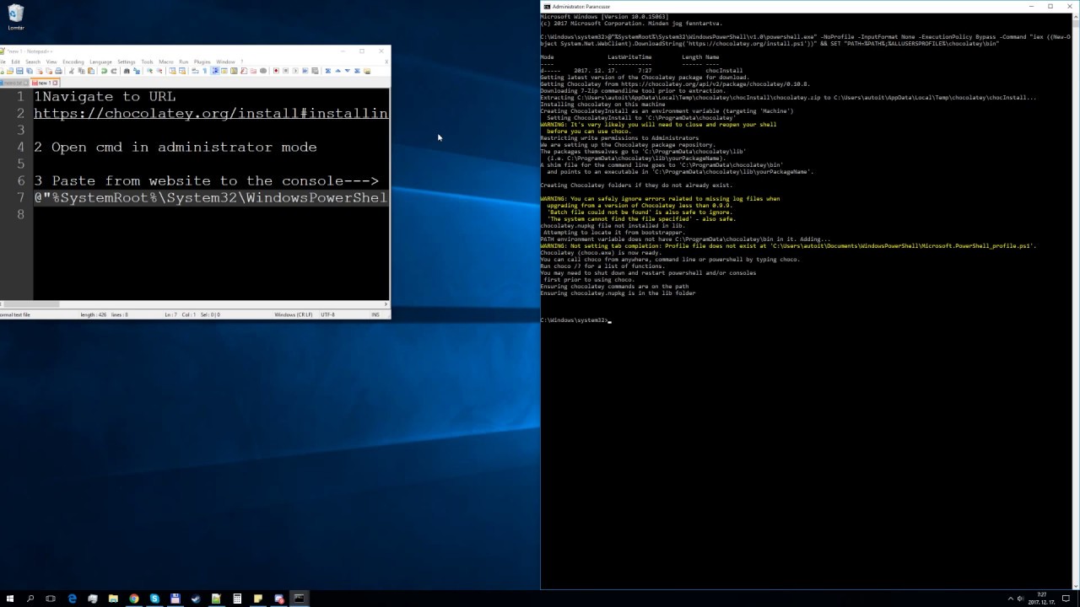Viewport: 1080px width, 607px height.
Task: Start macro recording with red dot icon
Action: pos(276,71)
